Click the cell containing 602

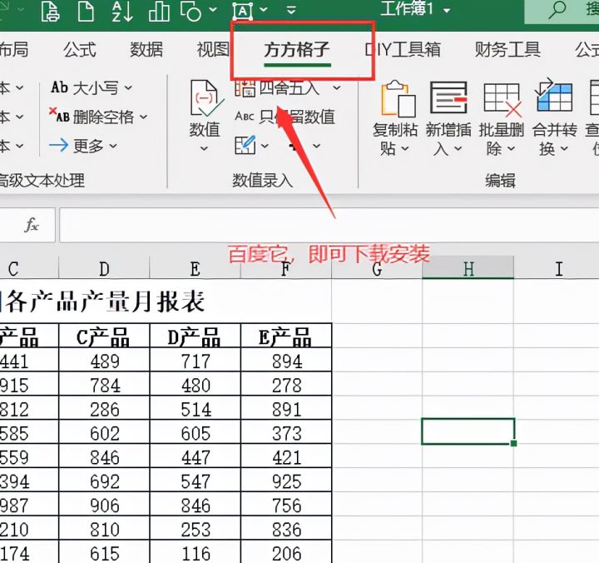tap(104, 432)
